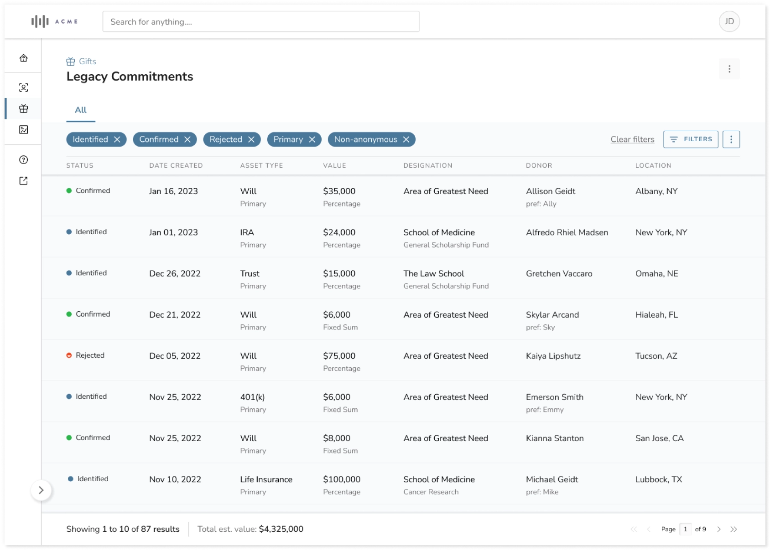This screenshot has height=550, width=770.
Task: Open the Filters button
Action: click(691, 139)
